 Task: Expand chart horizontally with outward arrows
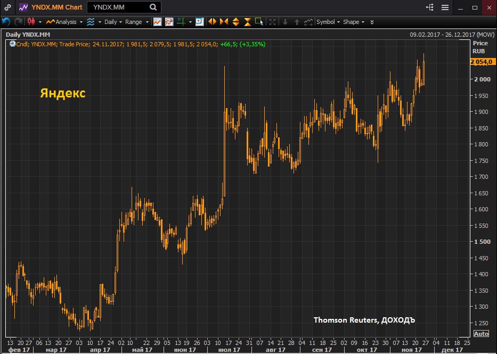point(212,22)
